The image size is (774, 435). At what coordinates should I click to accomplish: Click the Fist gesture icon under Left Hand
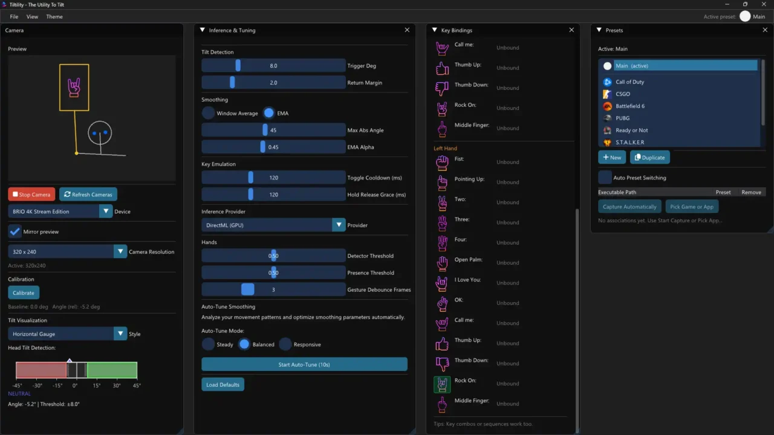tap(442, 162)
